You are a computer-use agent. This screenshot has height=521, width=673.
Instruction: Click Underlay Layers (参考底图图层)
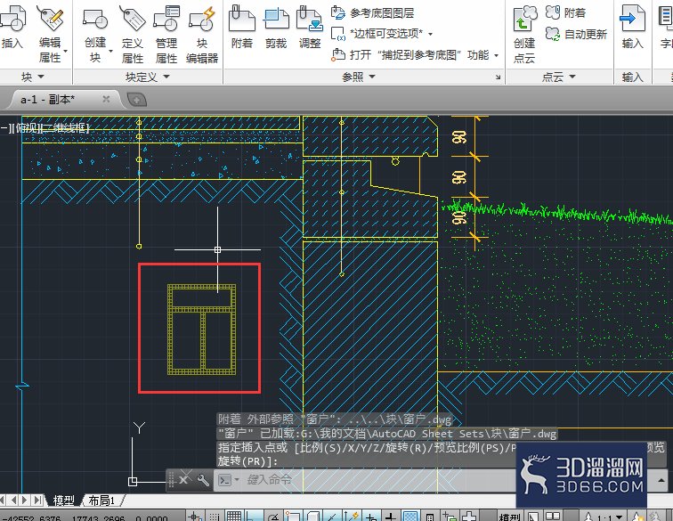tap(372, 12)
